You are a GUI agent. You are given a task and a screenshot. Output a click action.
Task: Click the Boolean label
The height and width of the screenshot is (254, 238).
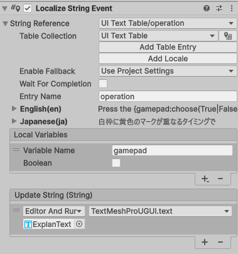pos(38,163)
